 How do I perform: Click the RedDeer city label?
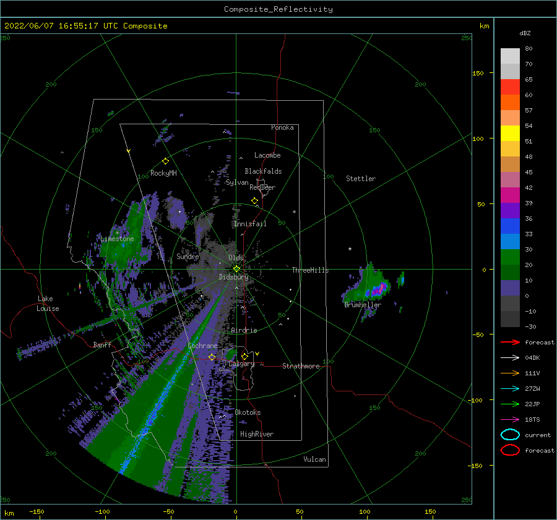click(262, 187)
